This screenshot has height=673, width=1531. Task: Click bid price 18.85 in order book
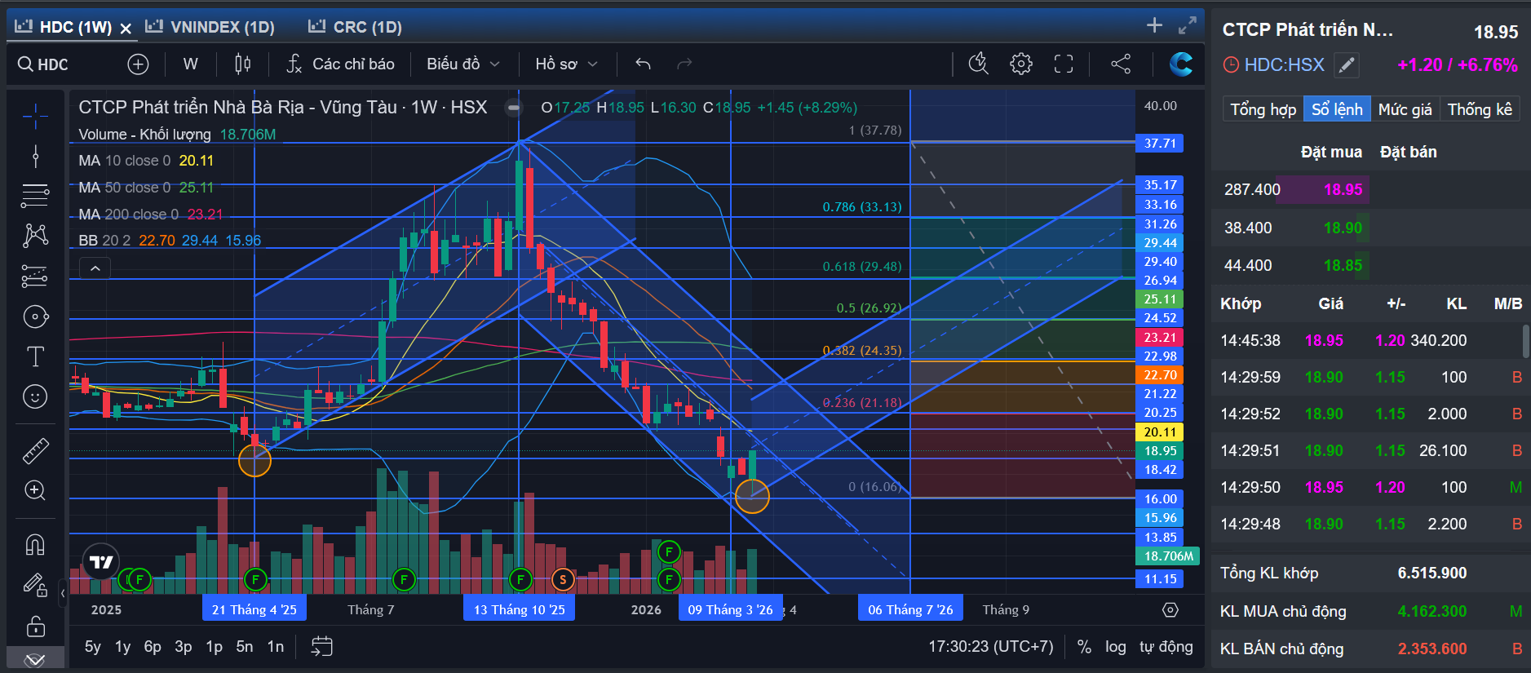tap(1343, 265)
